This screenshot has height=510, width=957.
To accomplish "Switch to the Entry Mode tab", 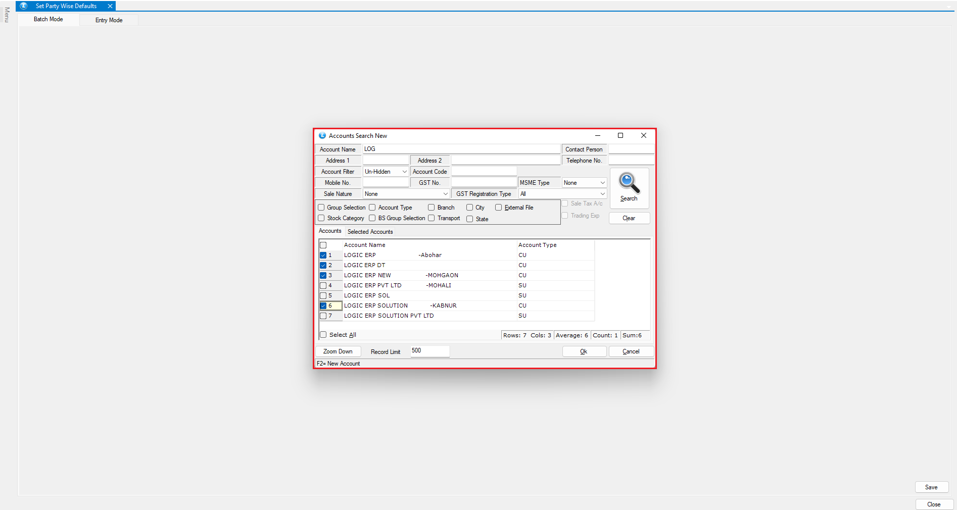I will [109, 20].
